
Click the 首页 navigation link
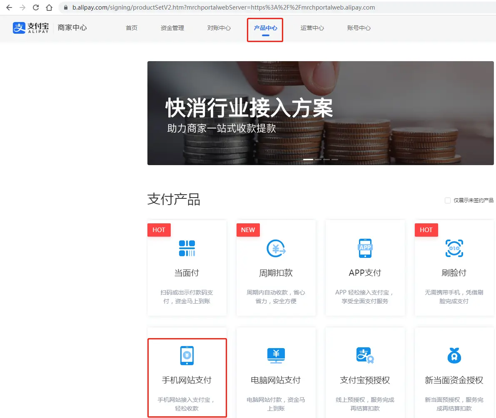tap(132, 28)
